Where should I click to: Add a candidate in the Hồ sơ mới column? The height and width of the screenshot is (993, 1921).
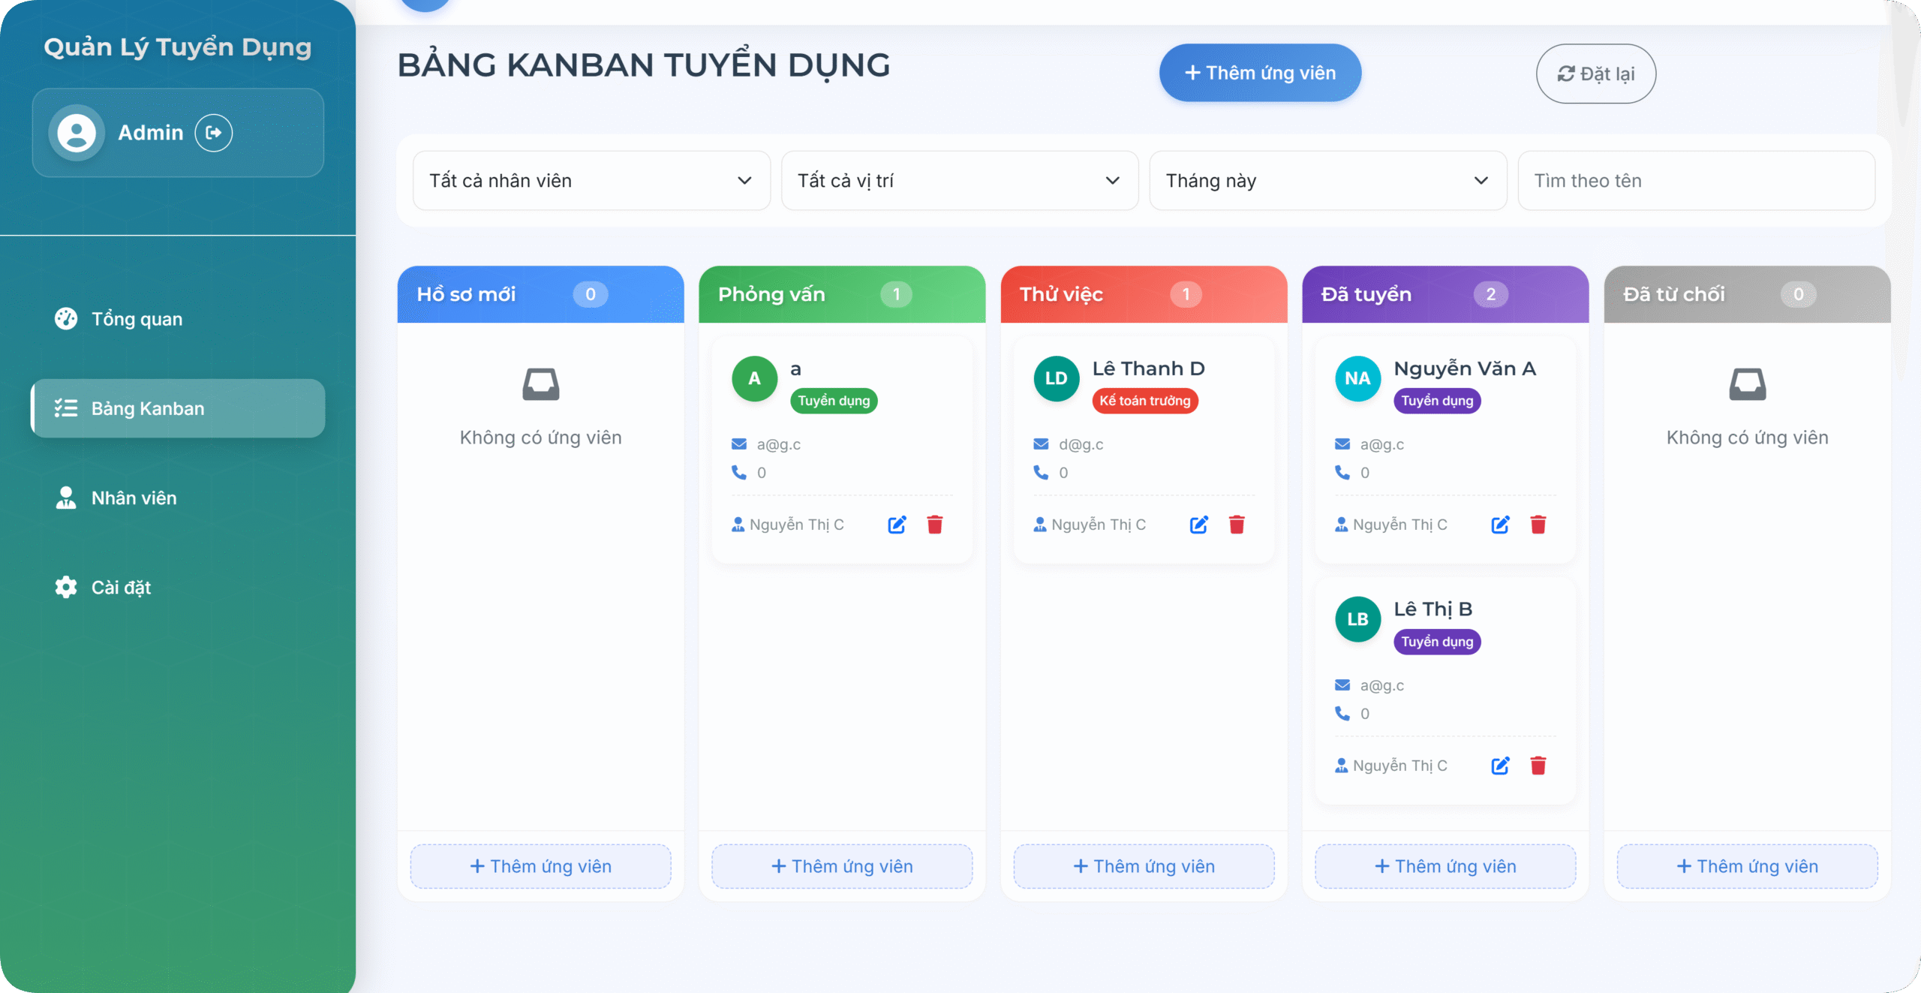(x=540, y=866)
